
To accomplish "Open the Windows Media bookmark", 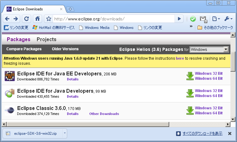I will coord(94,28).
